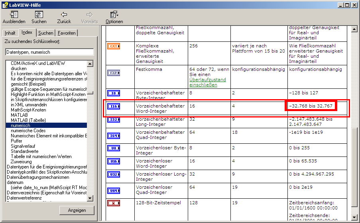Switch to the Inhalt tab
360x223 pixels.
coord(10,33)
